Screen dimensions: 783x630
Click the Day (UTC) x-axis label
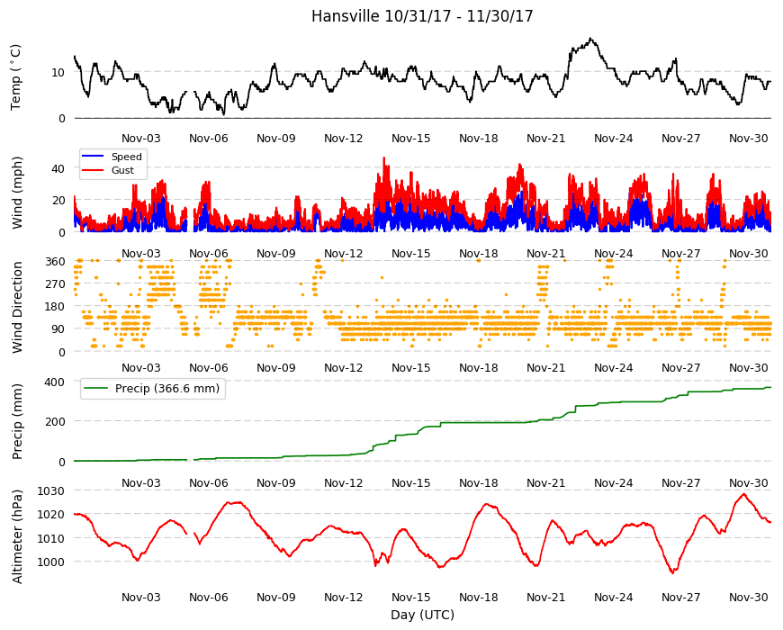click(422, 615)
